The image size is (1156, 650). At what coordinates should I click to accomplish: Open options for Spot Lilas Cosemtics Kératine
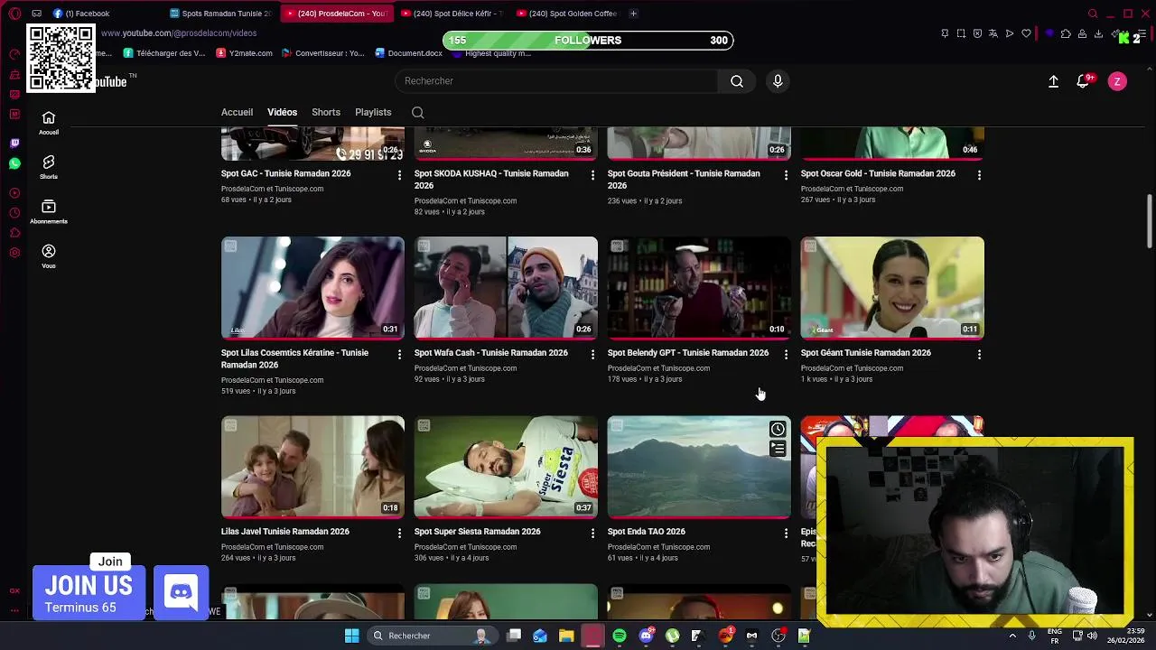(x=399, y=355)
